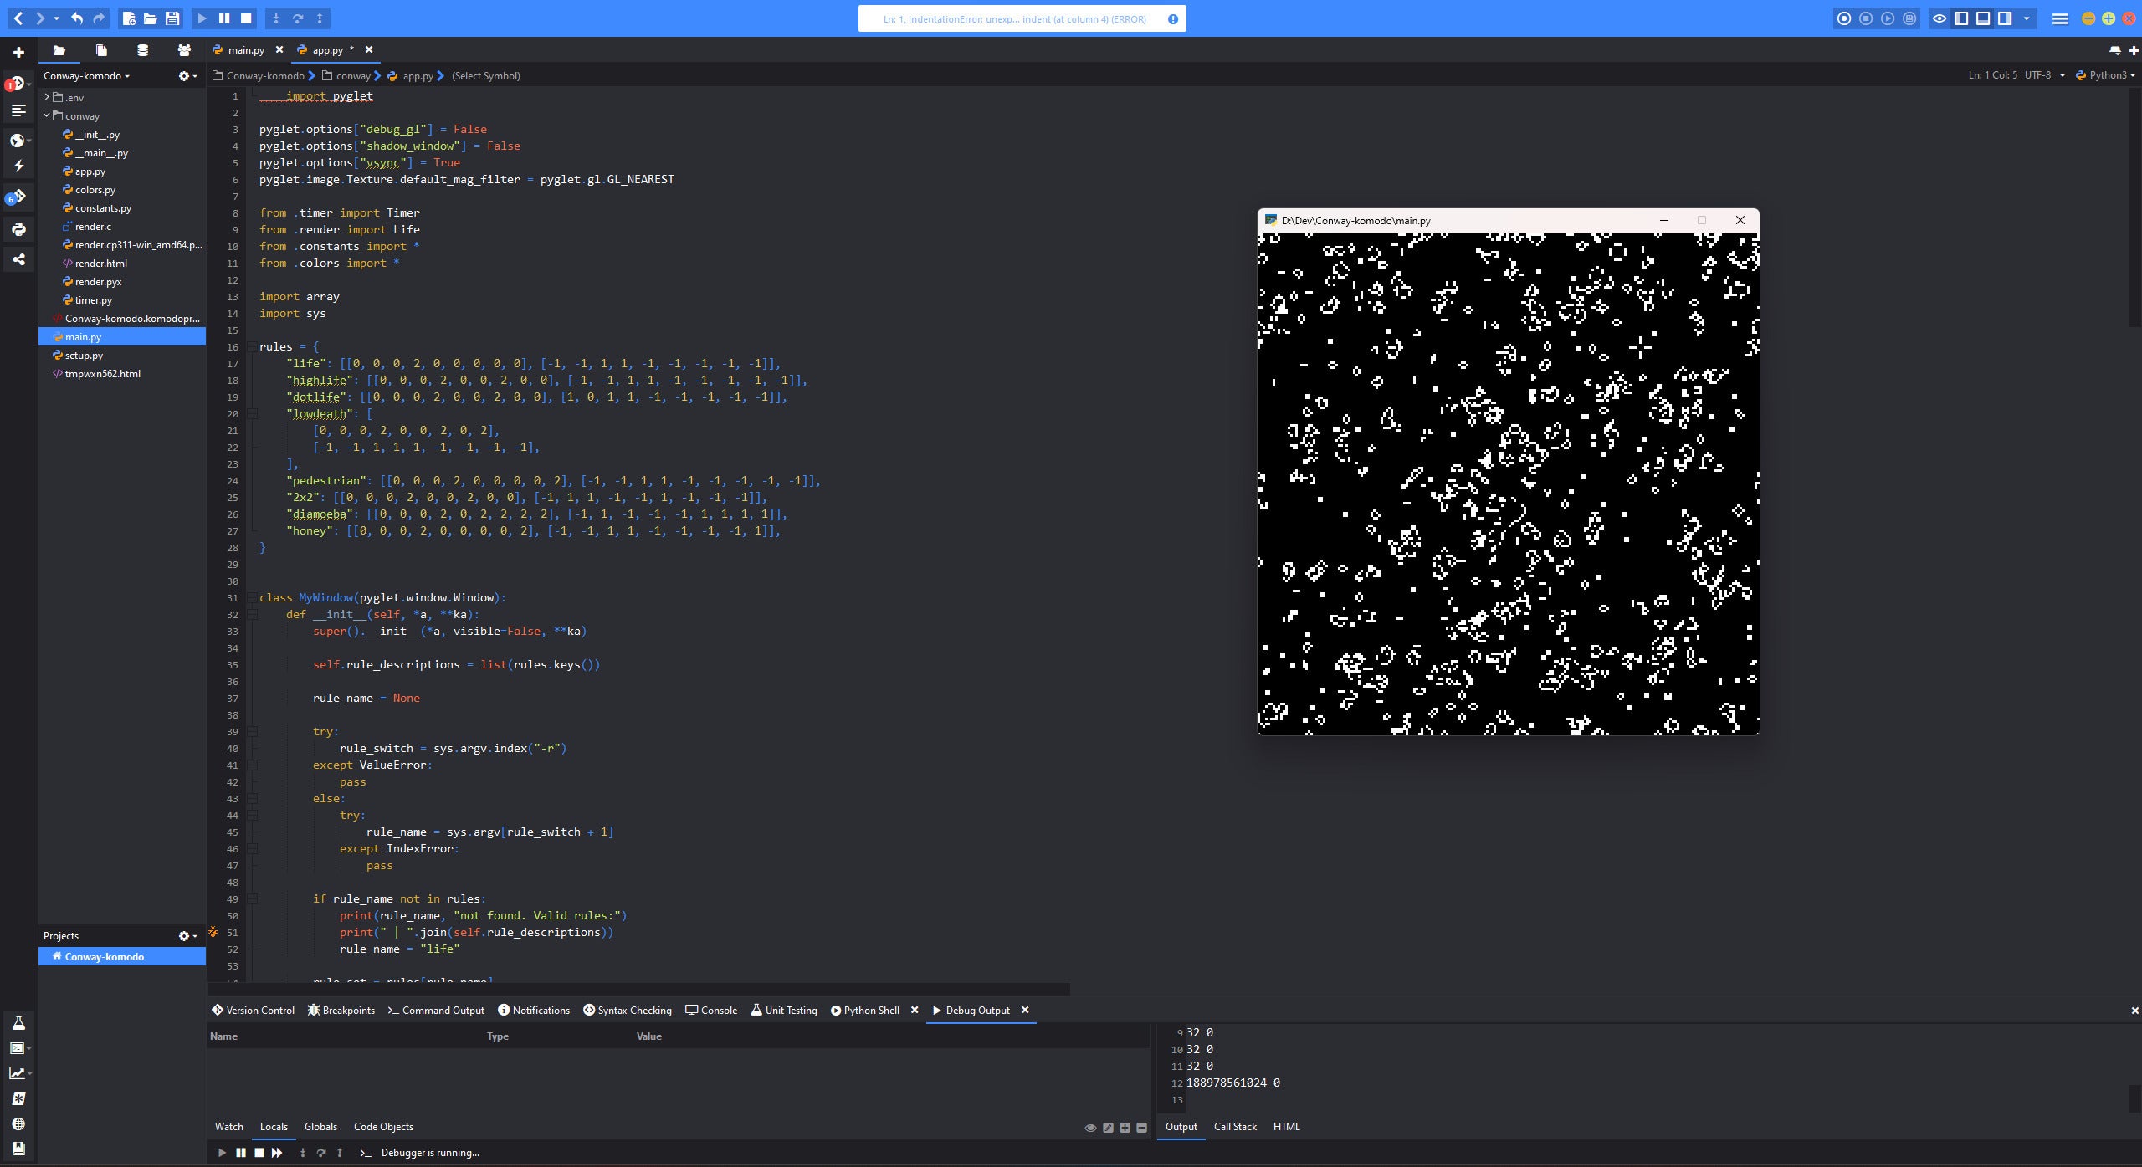
Task: Open the Command Output tab
Action: (436, 1011)
